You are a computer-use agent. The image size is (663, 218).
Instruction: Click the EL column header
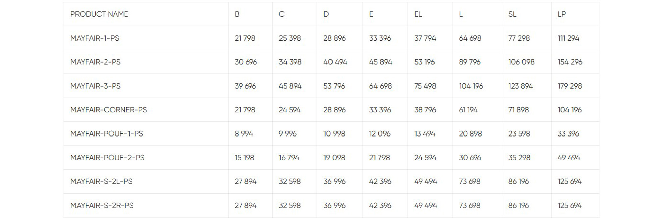[x=418, y=14]
